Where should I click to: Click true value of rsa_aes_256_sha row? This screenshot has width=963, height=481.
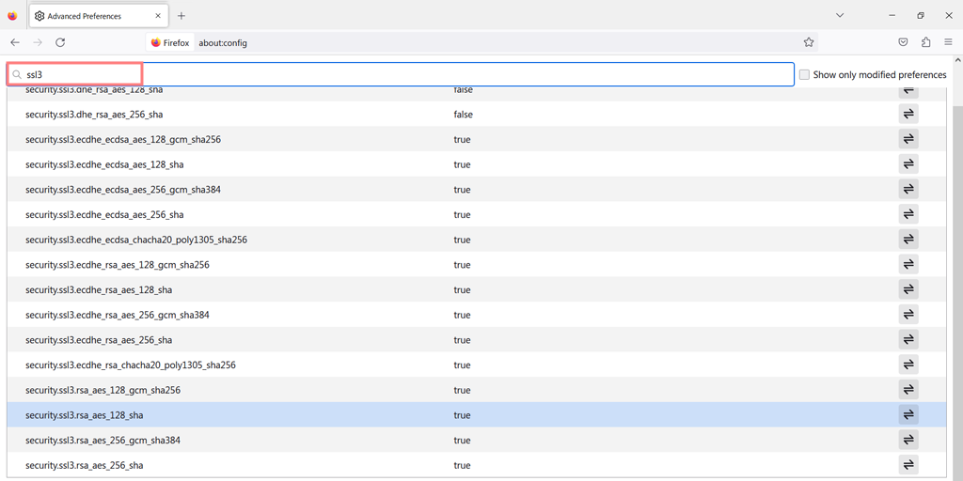[x=462, y=465]
